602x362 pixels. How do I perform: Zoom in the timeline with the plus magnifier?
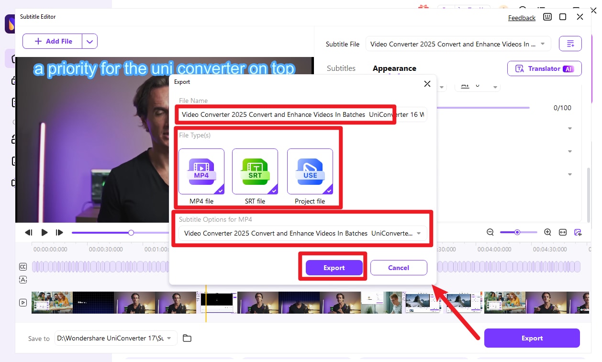click(547, 232)
